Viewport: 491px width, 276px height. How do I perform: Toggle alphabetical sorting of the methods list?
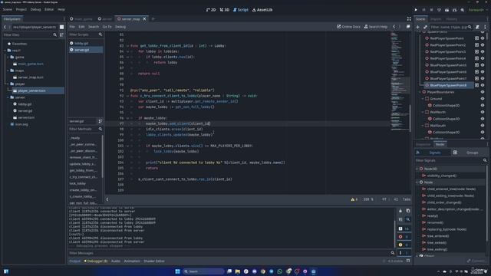[101, 121]
